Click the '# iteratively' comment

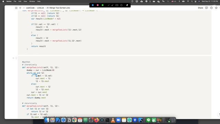tap(30, 65)
